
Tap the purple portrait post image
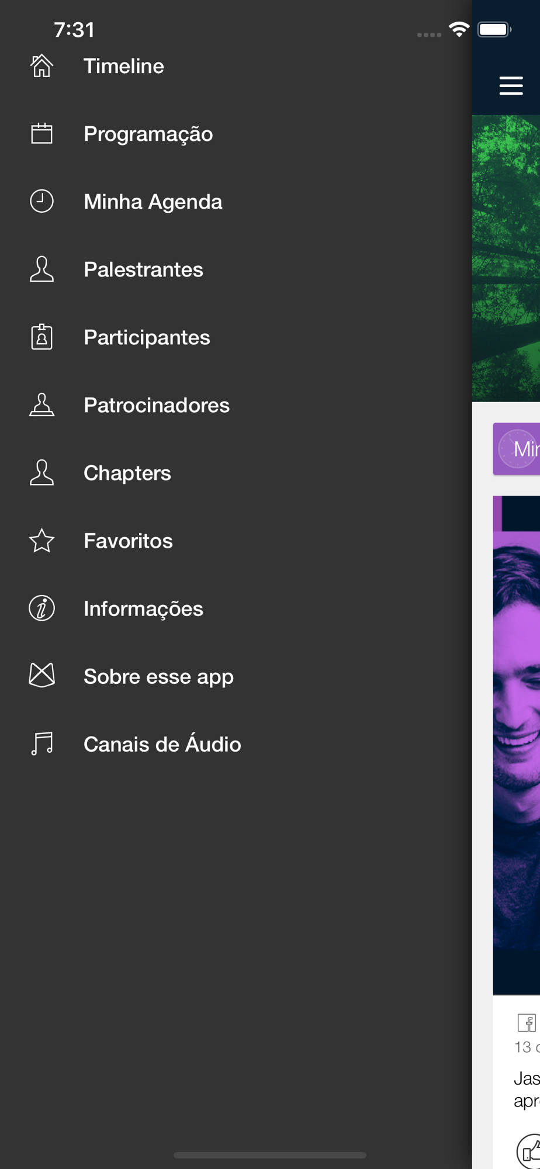517,745
